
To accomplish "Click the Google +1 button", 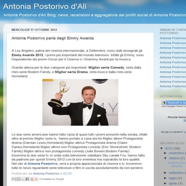I will pos(34,179).
